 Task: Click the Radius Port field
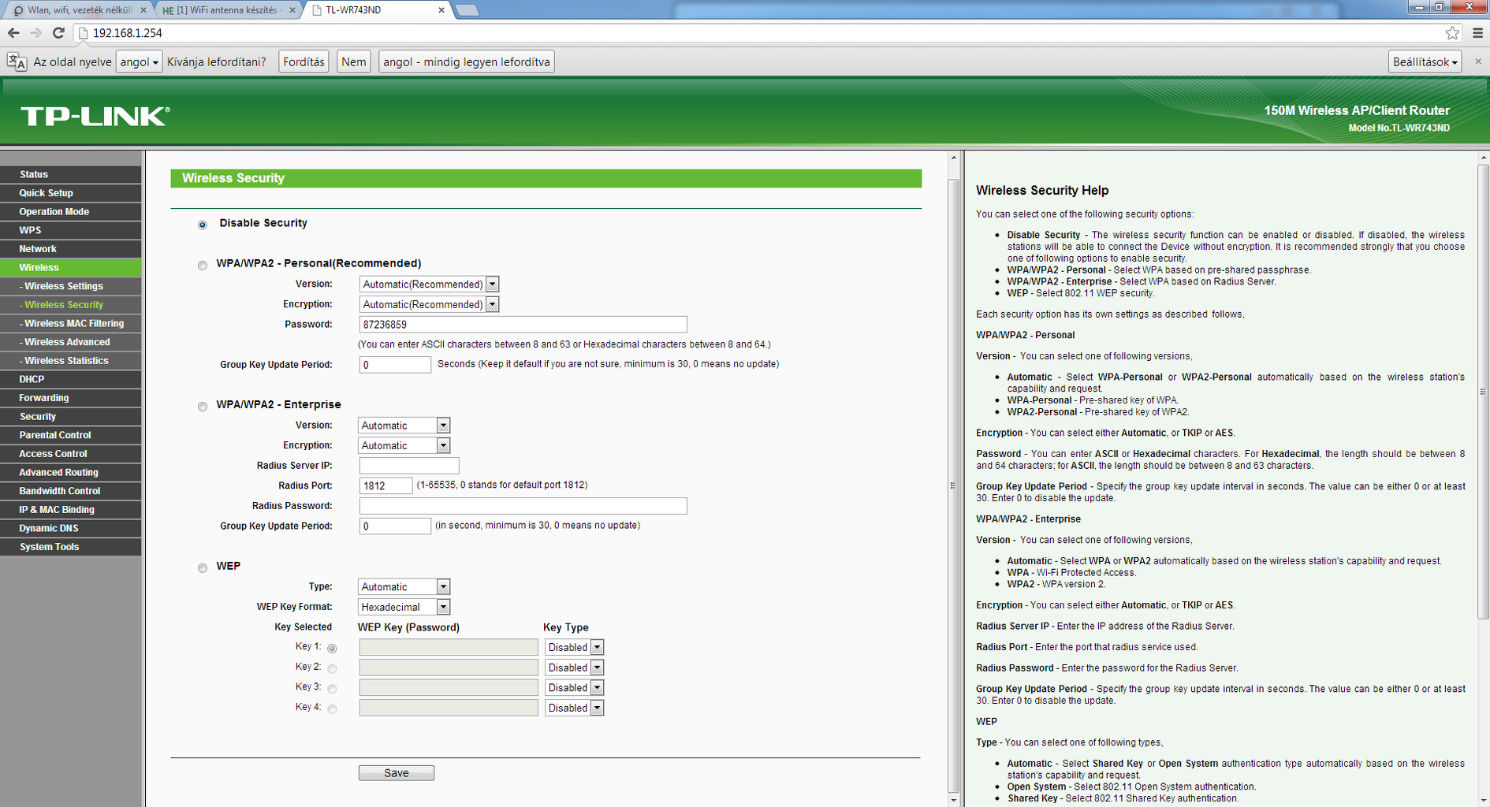(386, 485)
